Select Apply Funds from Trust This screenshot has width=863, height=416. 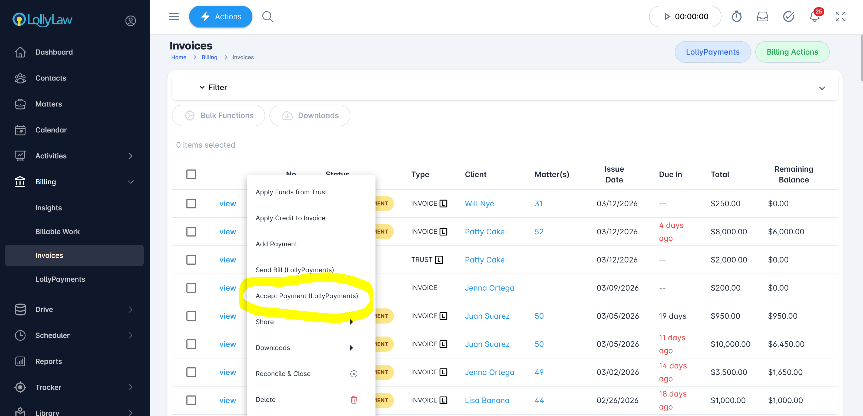tap(291, 192)
